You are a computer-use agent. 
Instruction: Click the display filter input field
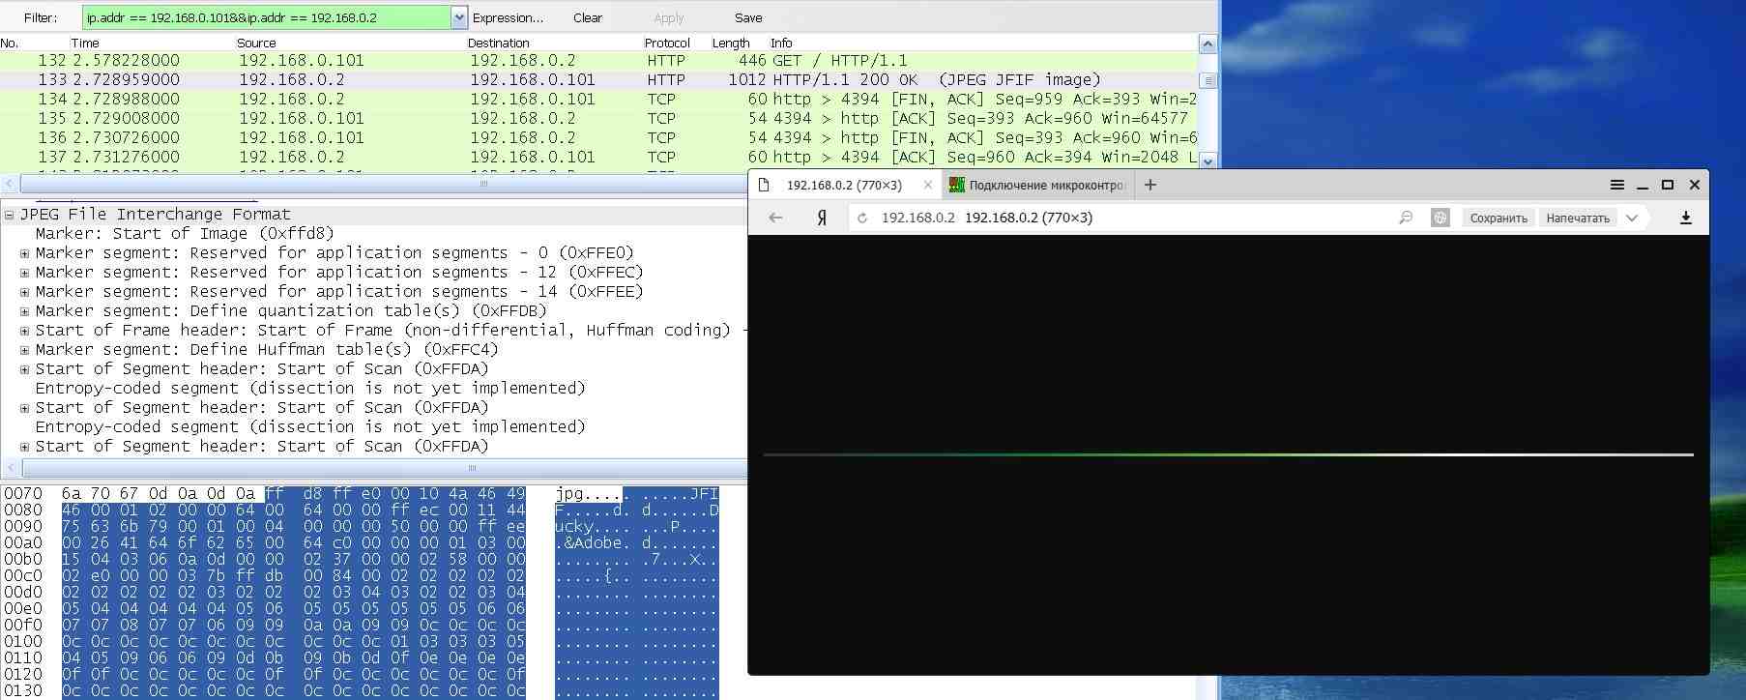[266, 17]
